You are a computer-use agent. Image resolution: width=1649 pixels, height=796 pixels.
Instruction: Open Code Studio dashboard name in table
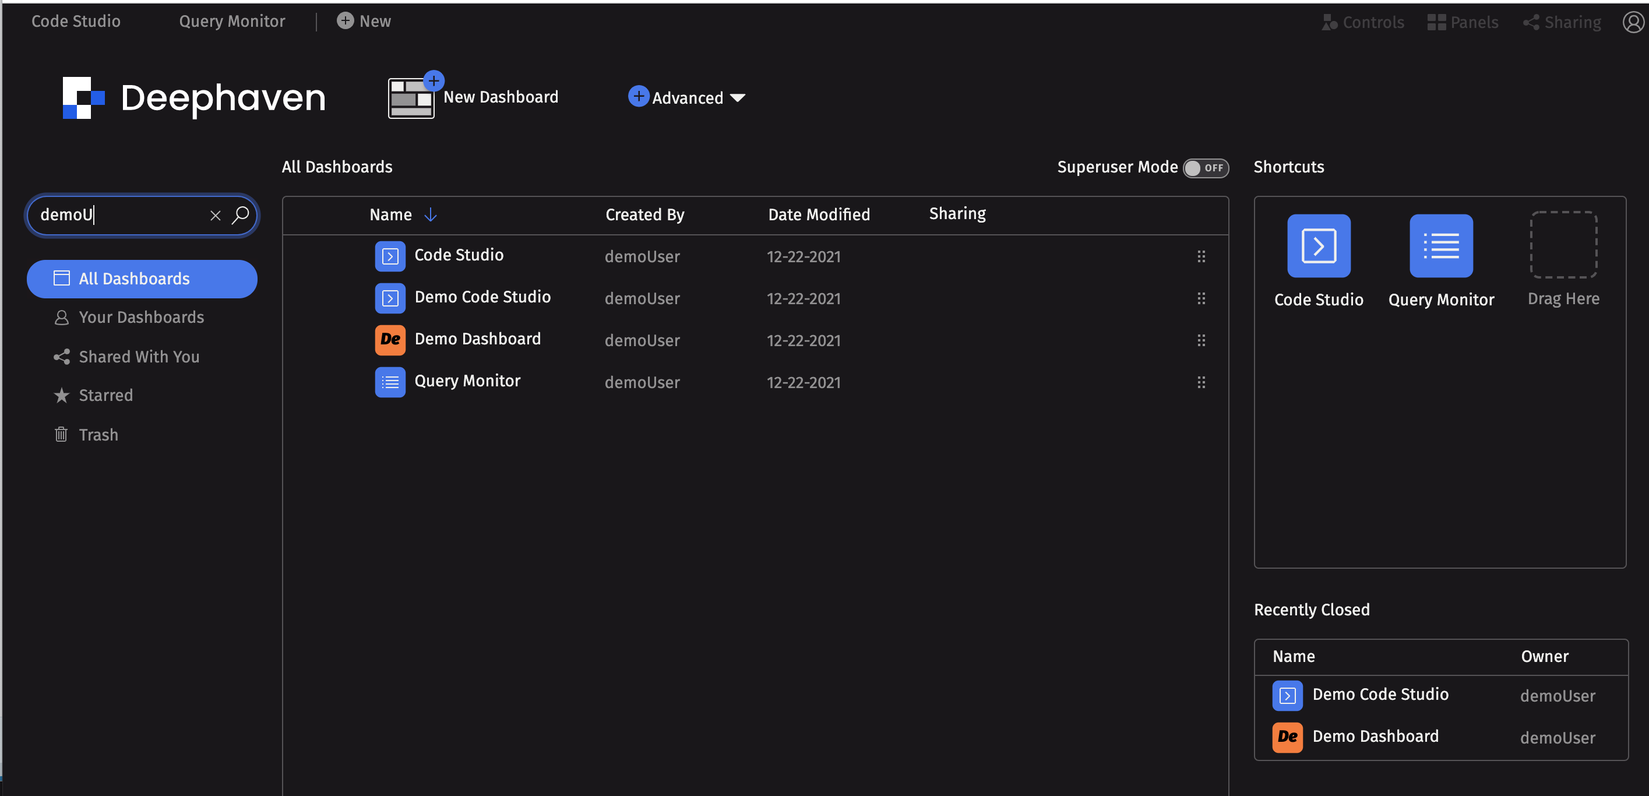459,255
